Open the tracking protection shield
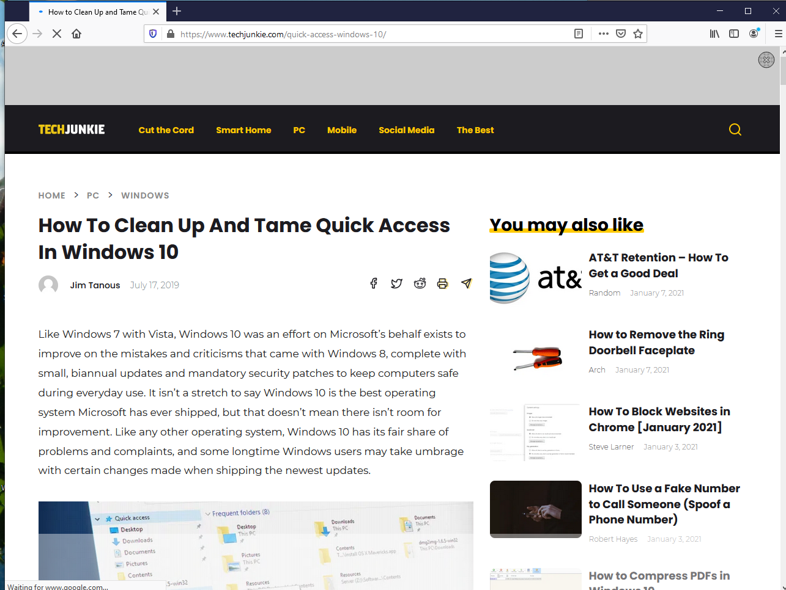The image size is (786, 590). click(152, 34)
